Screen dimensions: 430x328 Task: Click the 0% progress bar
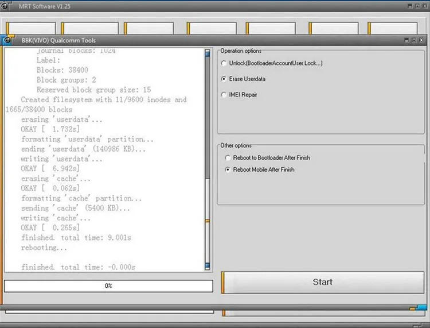tap(108, 286)
